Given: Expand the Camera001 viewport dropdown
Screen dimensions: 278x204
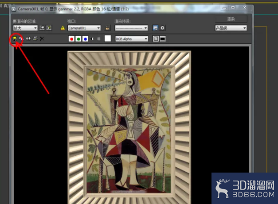Looking at the screenshot, I should tap(84, 28).
